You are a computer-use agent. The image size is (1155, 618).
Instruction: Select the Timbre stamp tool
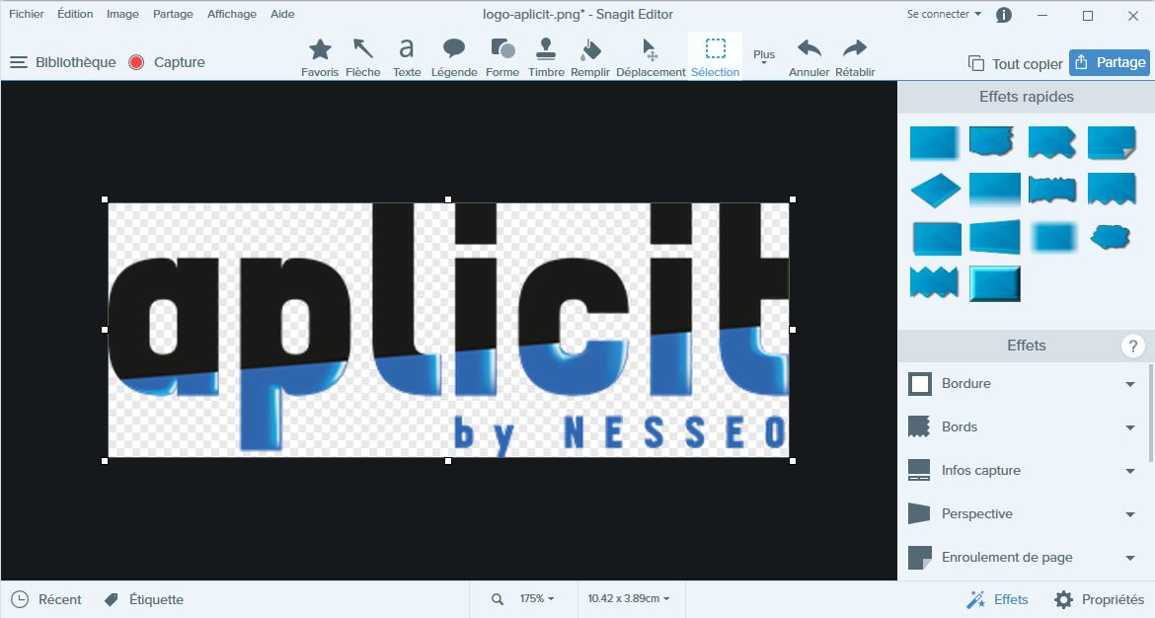click(546, 57)
